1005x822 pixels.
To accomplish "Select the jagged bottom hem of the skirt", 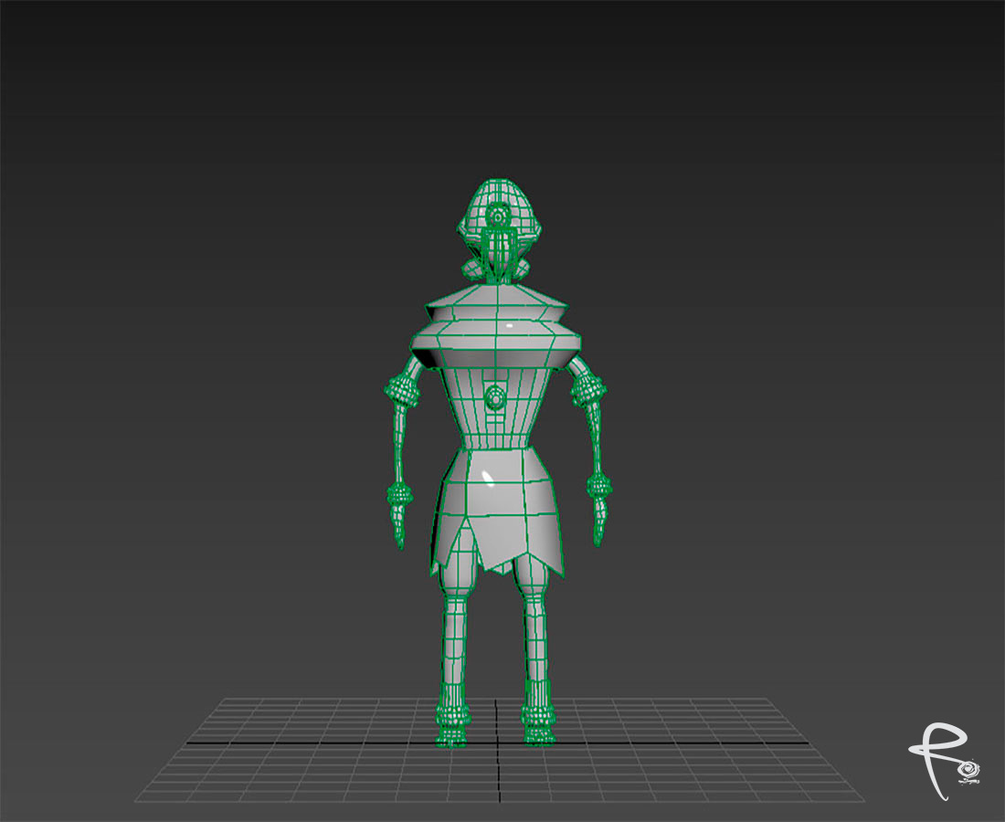I will point(496,557).
